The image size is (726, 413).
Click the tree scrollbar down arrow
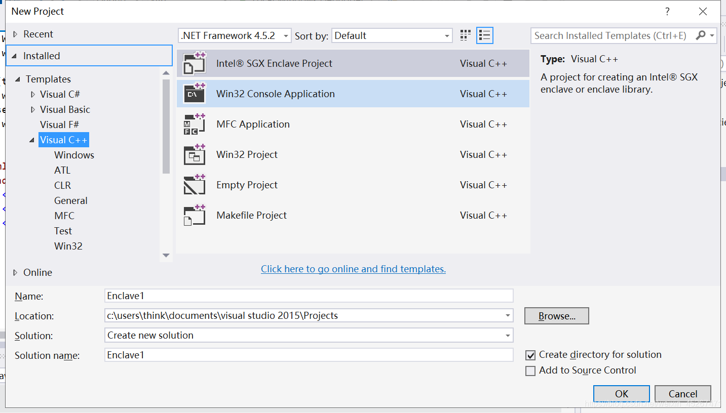click(166, 256)
